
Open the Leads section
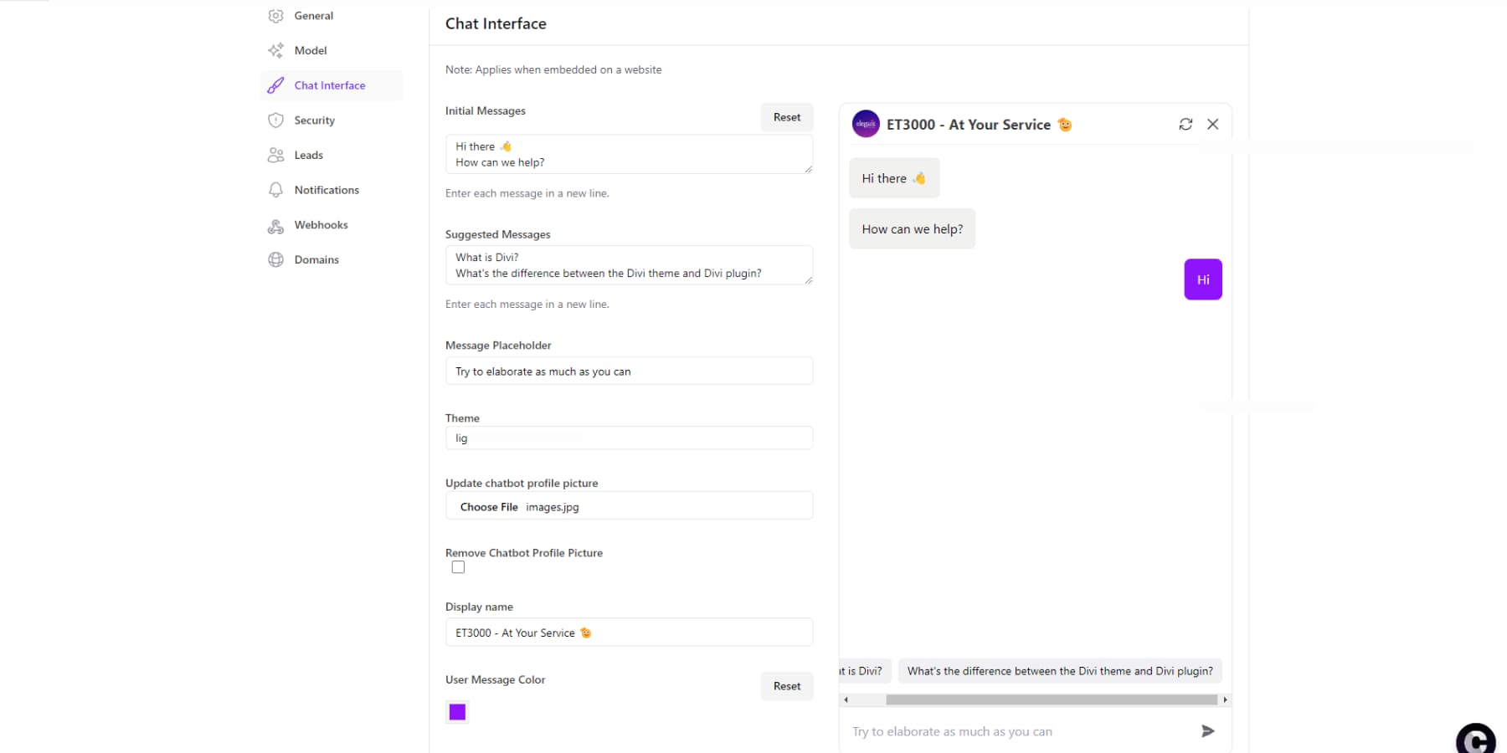pos(308,155)
